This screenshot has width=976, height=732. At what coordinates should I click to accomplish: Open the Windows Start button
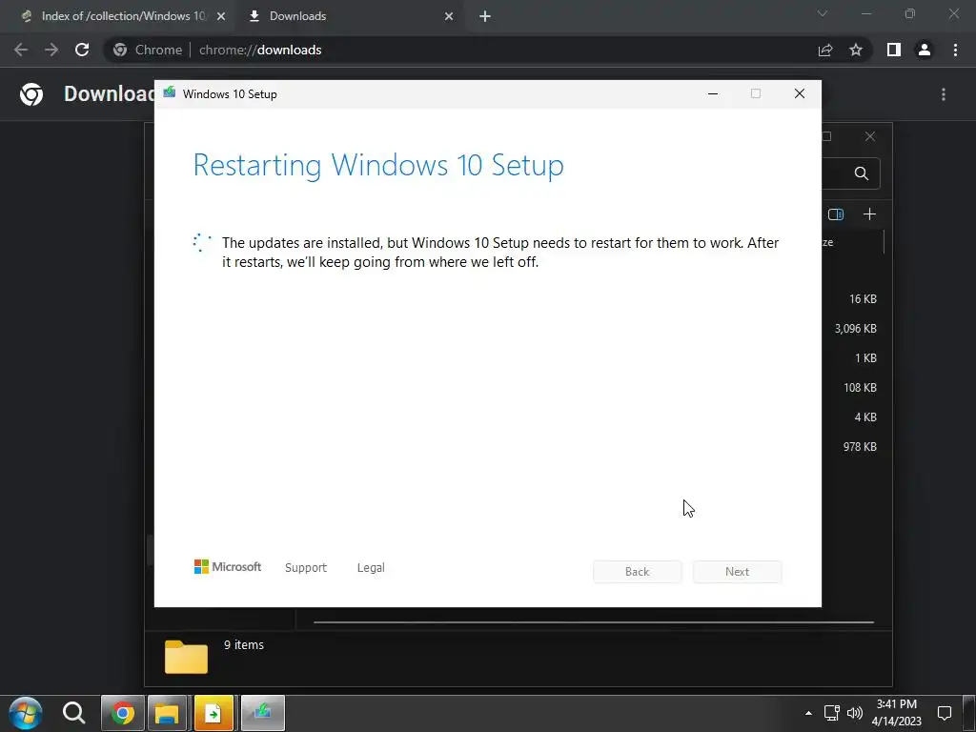point(26,713)
